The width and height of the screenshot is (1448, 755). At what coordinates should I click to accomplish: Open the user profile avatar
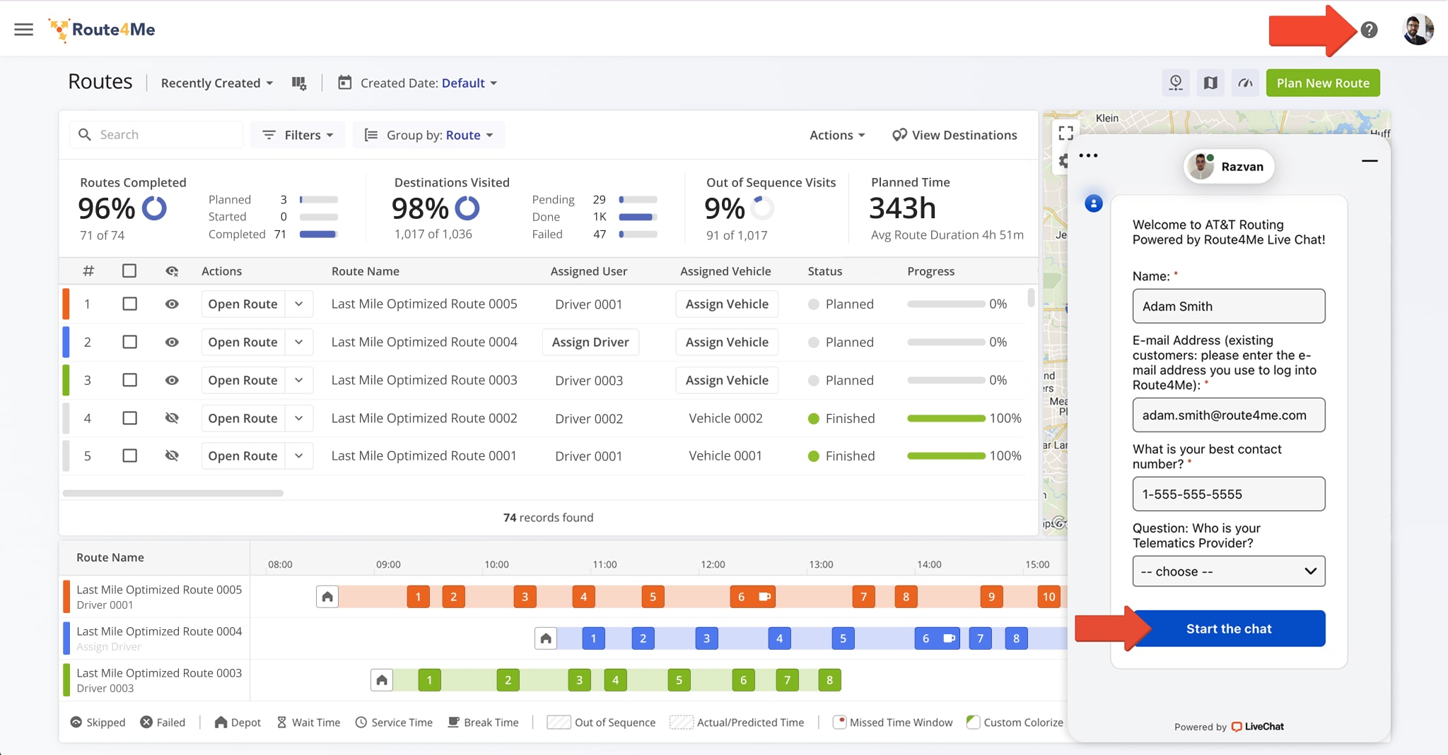(x=1418, y=30)
